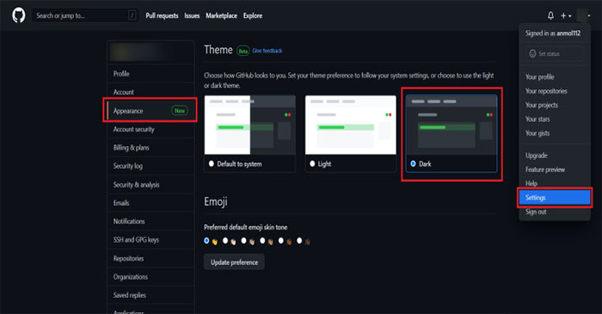Select the Light theme radio button
Screen dimensions: 602x314
[x=312, y=164]
